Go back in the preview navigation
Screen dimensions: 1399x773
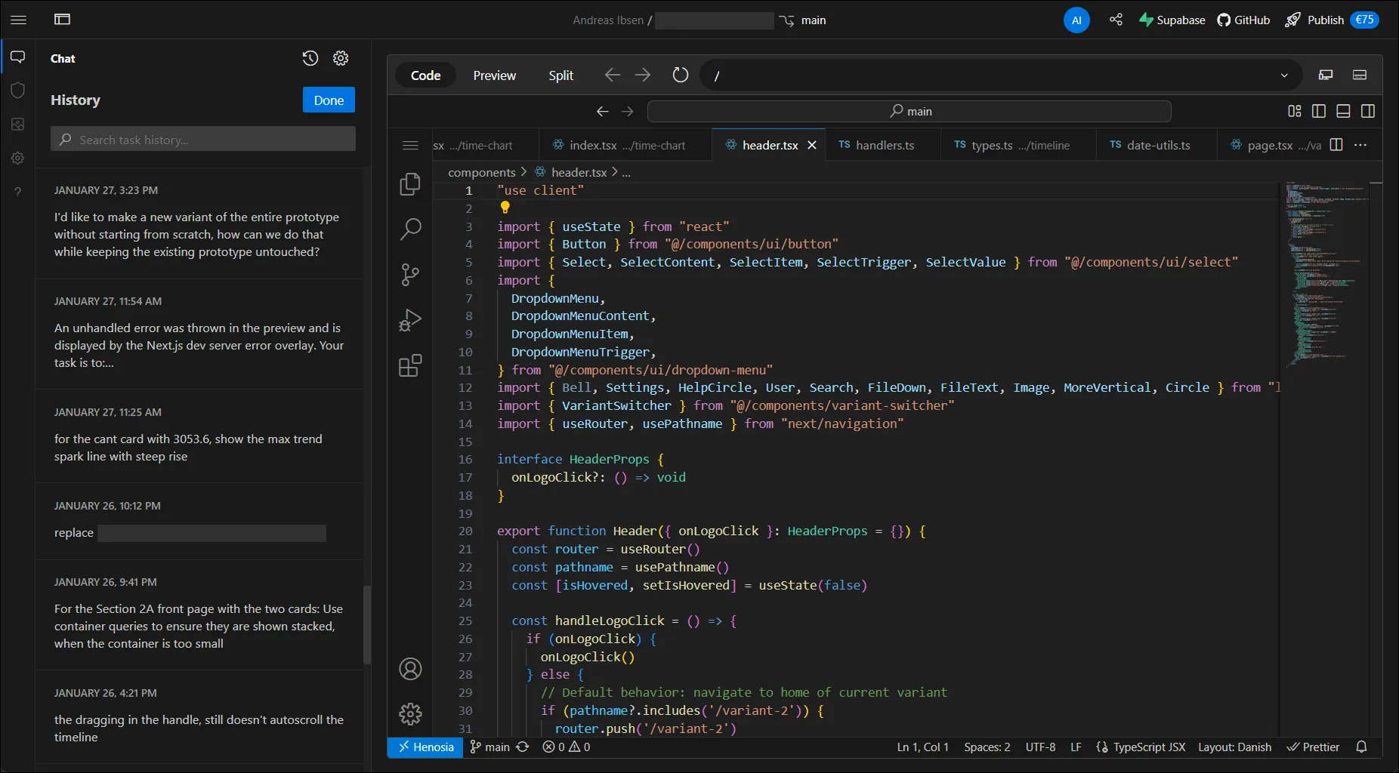coord(613,75)
